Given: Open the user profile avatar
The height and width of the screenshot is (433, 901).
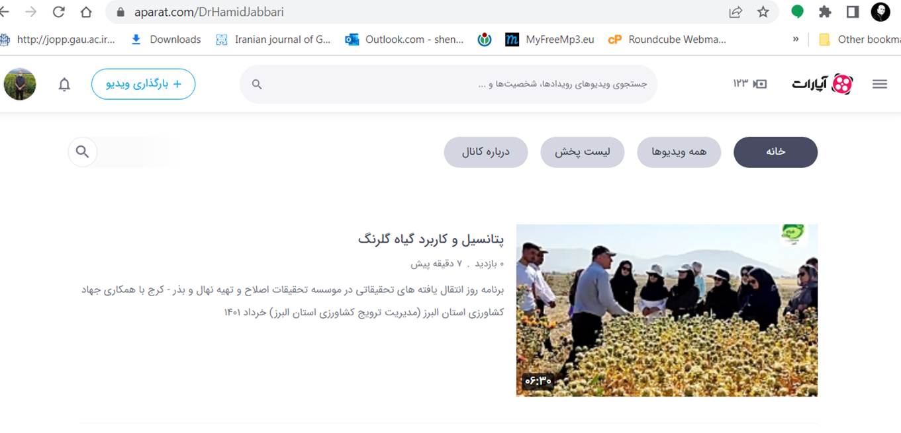Looking at the screenshot, I should click(x=20, y=84).
